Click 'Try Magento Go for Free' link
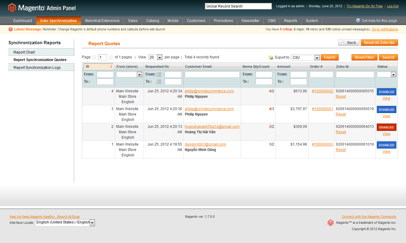 click(x=365, y=6)
